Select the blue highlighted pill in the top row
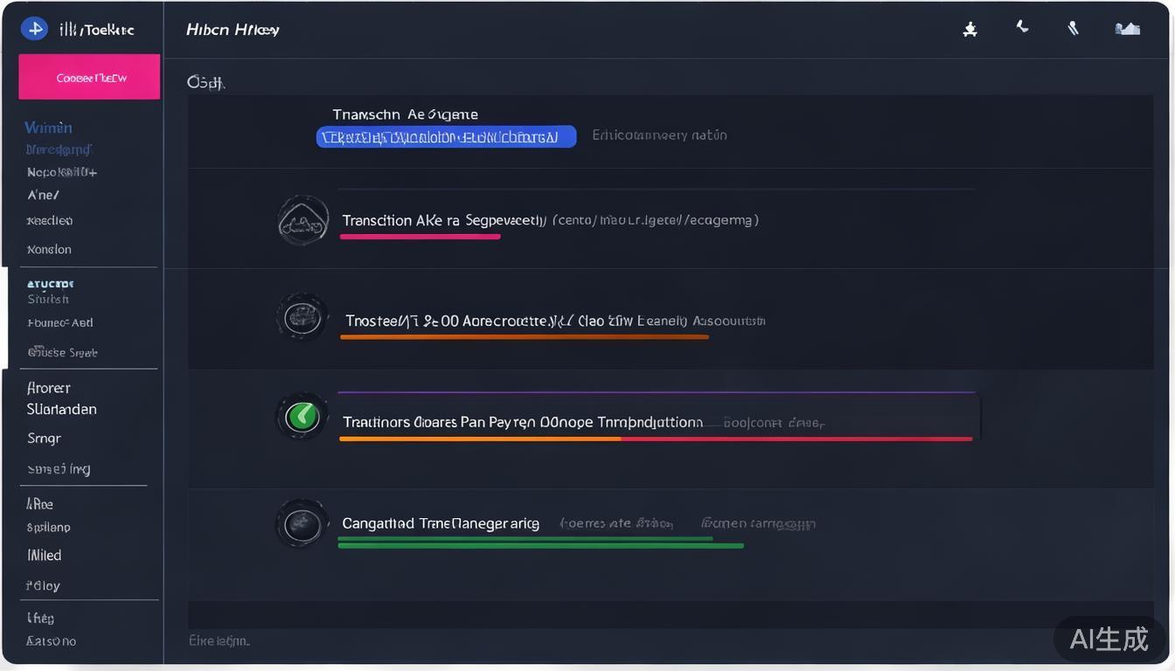Viewport: 1175px width, 671px height. pos(446,136)
